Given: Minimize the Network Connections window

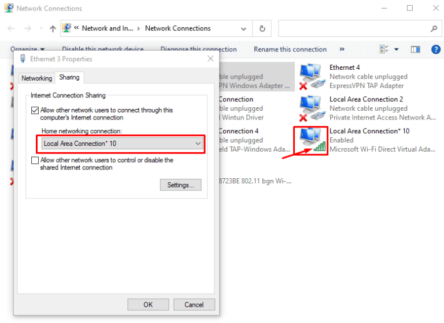Looking at the screenshot, I should click(x=384, y=8).
